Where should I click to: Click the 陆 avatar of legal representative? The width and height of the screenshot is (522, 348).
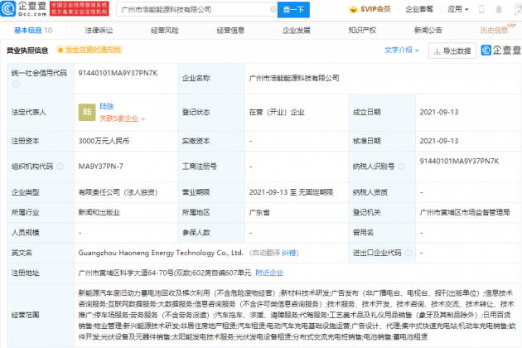[87, 112]
